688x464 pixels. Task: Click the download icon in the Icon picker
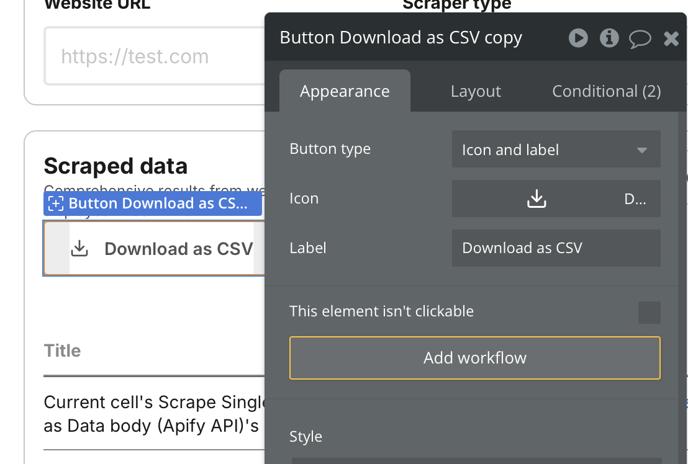pos(536,199)
